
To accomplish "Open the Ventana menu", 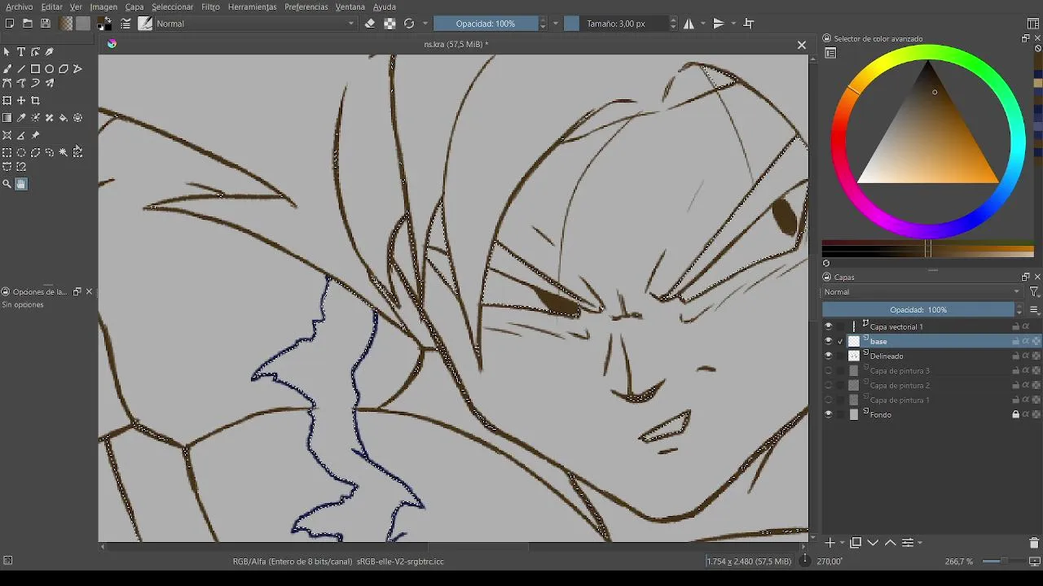I will click(350, 7).
